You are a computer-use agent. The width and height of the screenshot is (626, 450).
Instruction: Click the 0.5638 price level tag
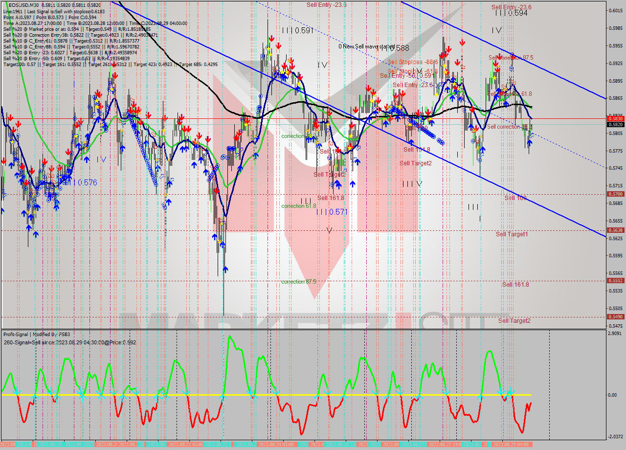click(615, 230)
